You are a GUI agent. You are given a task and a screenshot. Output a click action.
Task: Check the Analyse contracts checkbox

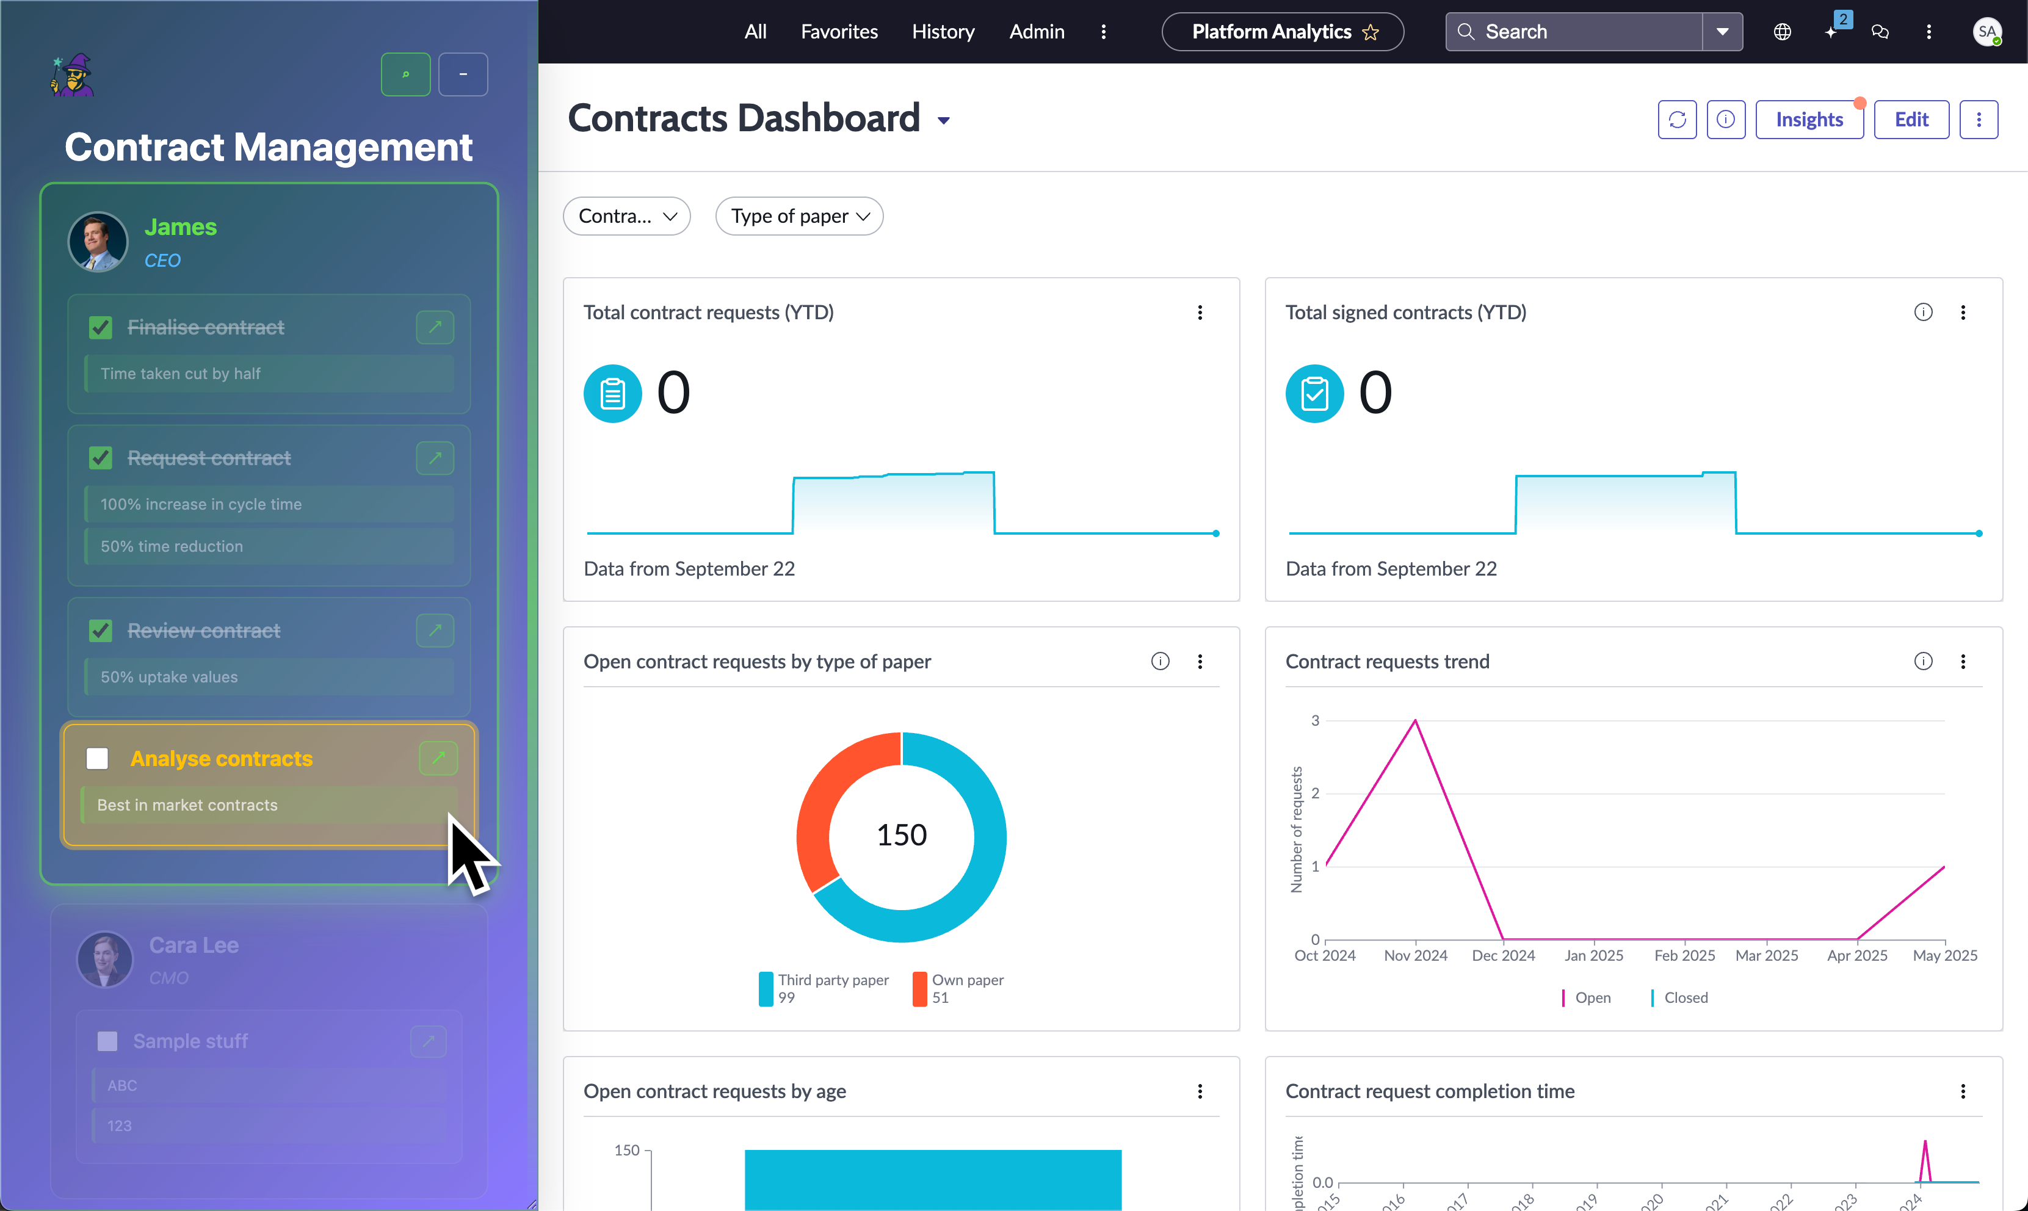tap(96, 758)
